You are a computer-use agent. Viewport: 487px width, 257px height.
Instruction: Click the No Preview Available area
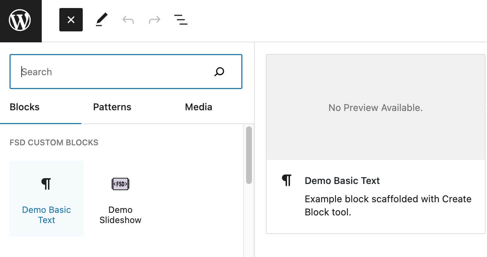click(x=376, y=107)
